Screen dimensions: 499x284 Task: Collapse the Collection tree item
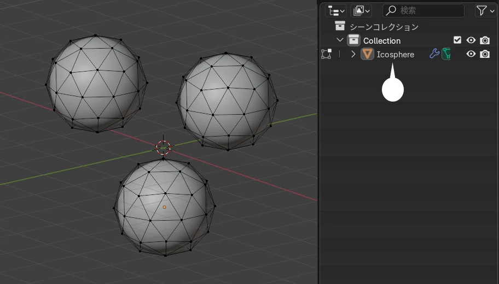tap(340, 40)
